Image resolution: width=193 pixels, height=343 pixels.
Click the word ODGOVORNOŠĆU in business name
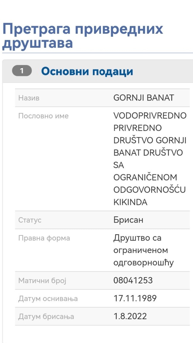pos(150,190)
